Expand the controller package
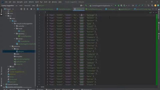This screenshot has width=160, height=90. (x=14, y=26)
